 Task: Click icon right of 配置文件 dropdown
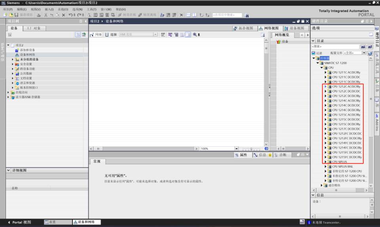tap(370, 53)
